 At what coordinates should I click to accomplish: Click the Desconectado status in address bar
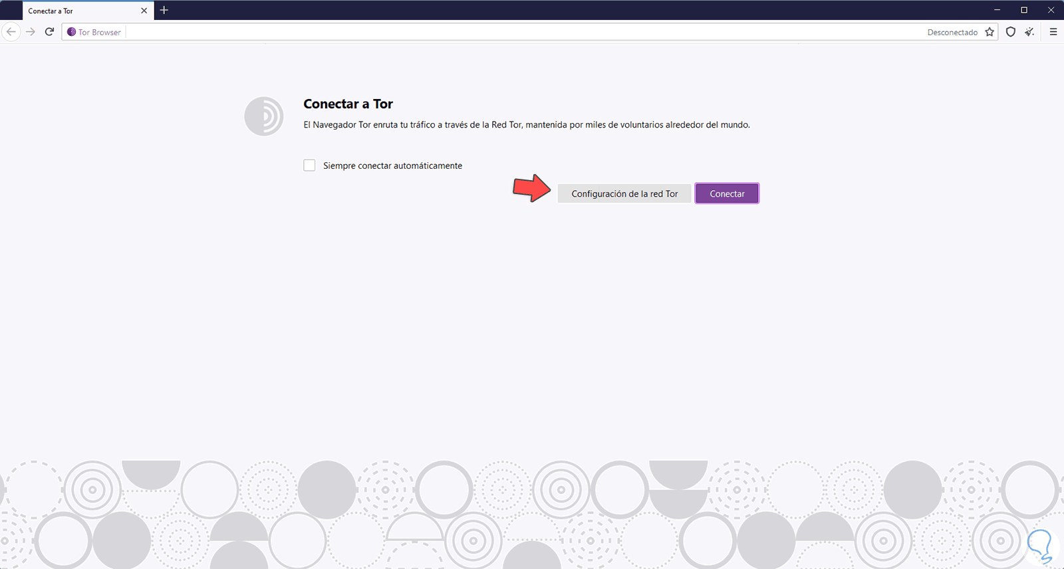point(952,32)
